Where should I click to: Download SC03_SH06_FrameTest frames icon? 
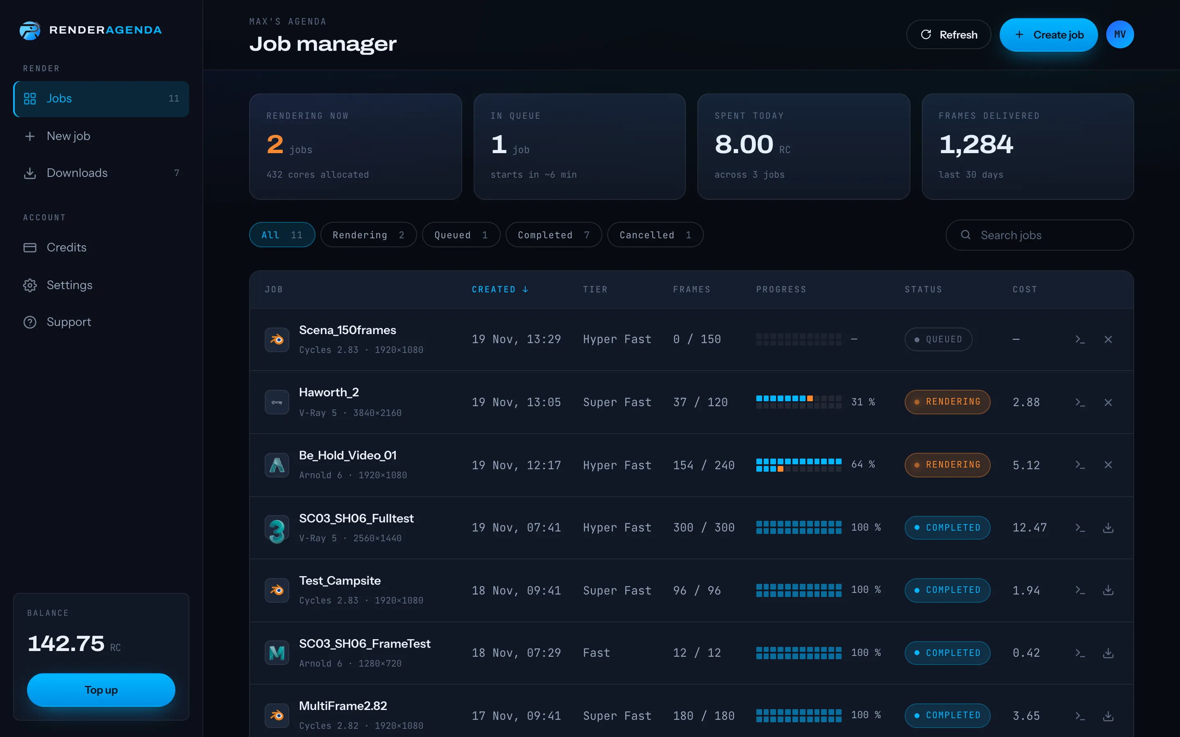pos(1108,653)
